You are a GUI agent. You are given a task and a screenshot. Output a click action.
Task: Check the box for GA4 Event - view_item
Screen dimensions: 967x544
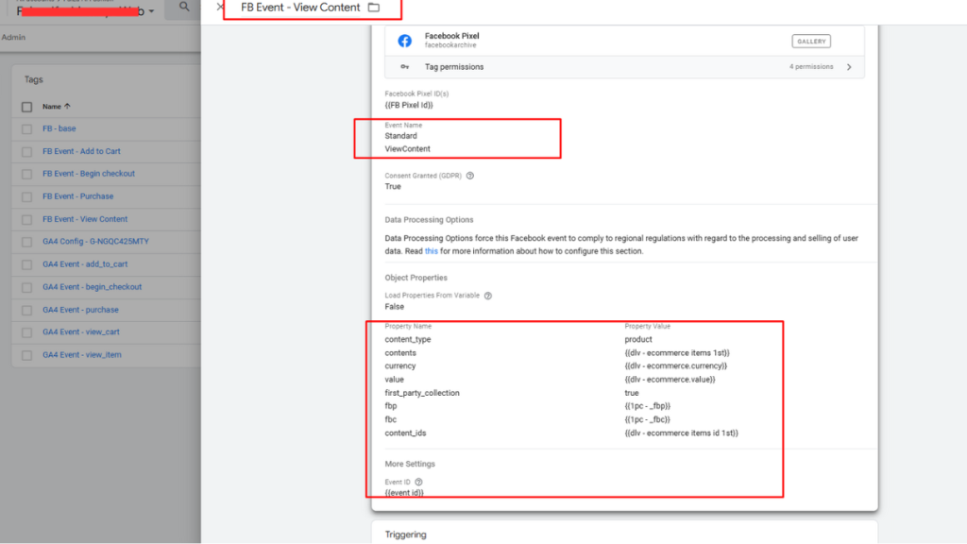26,355
